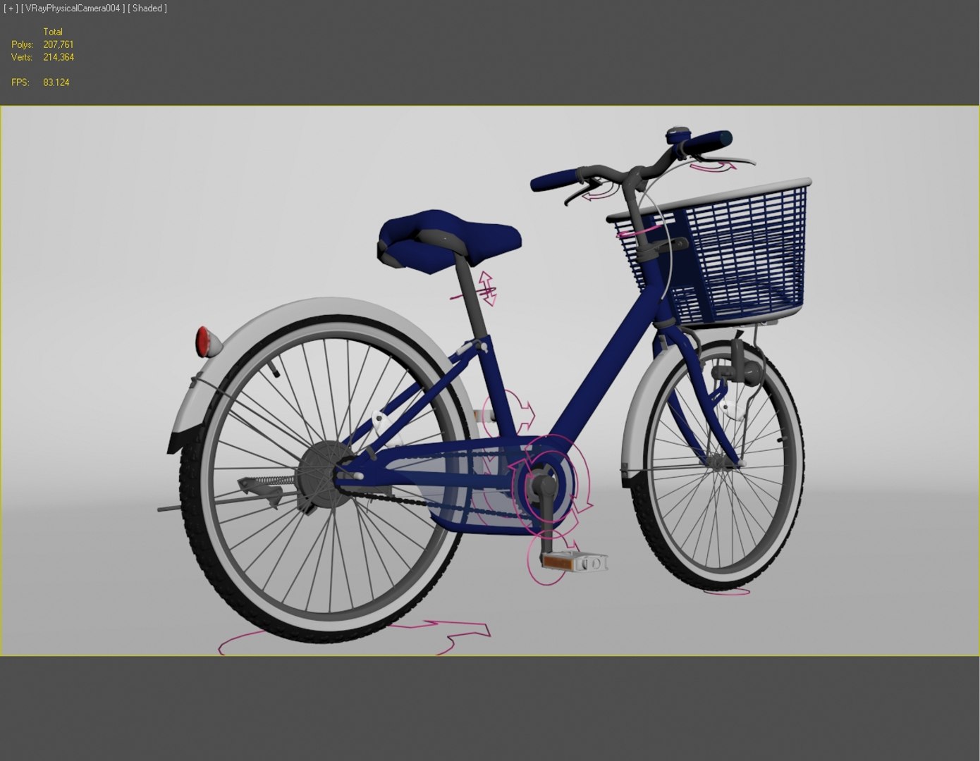Click the FPS value 83.124
This screenshot has height=761, width=980.
pos(56,82)
